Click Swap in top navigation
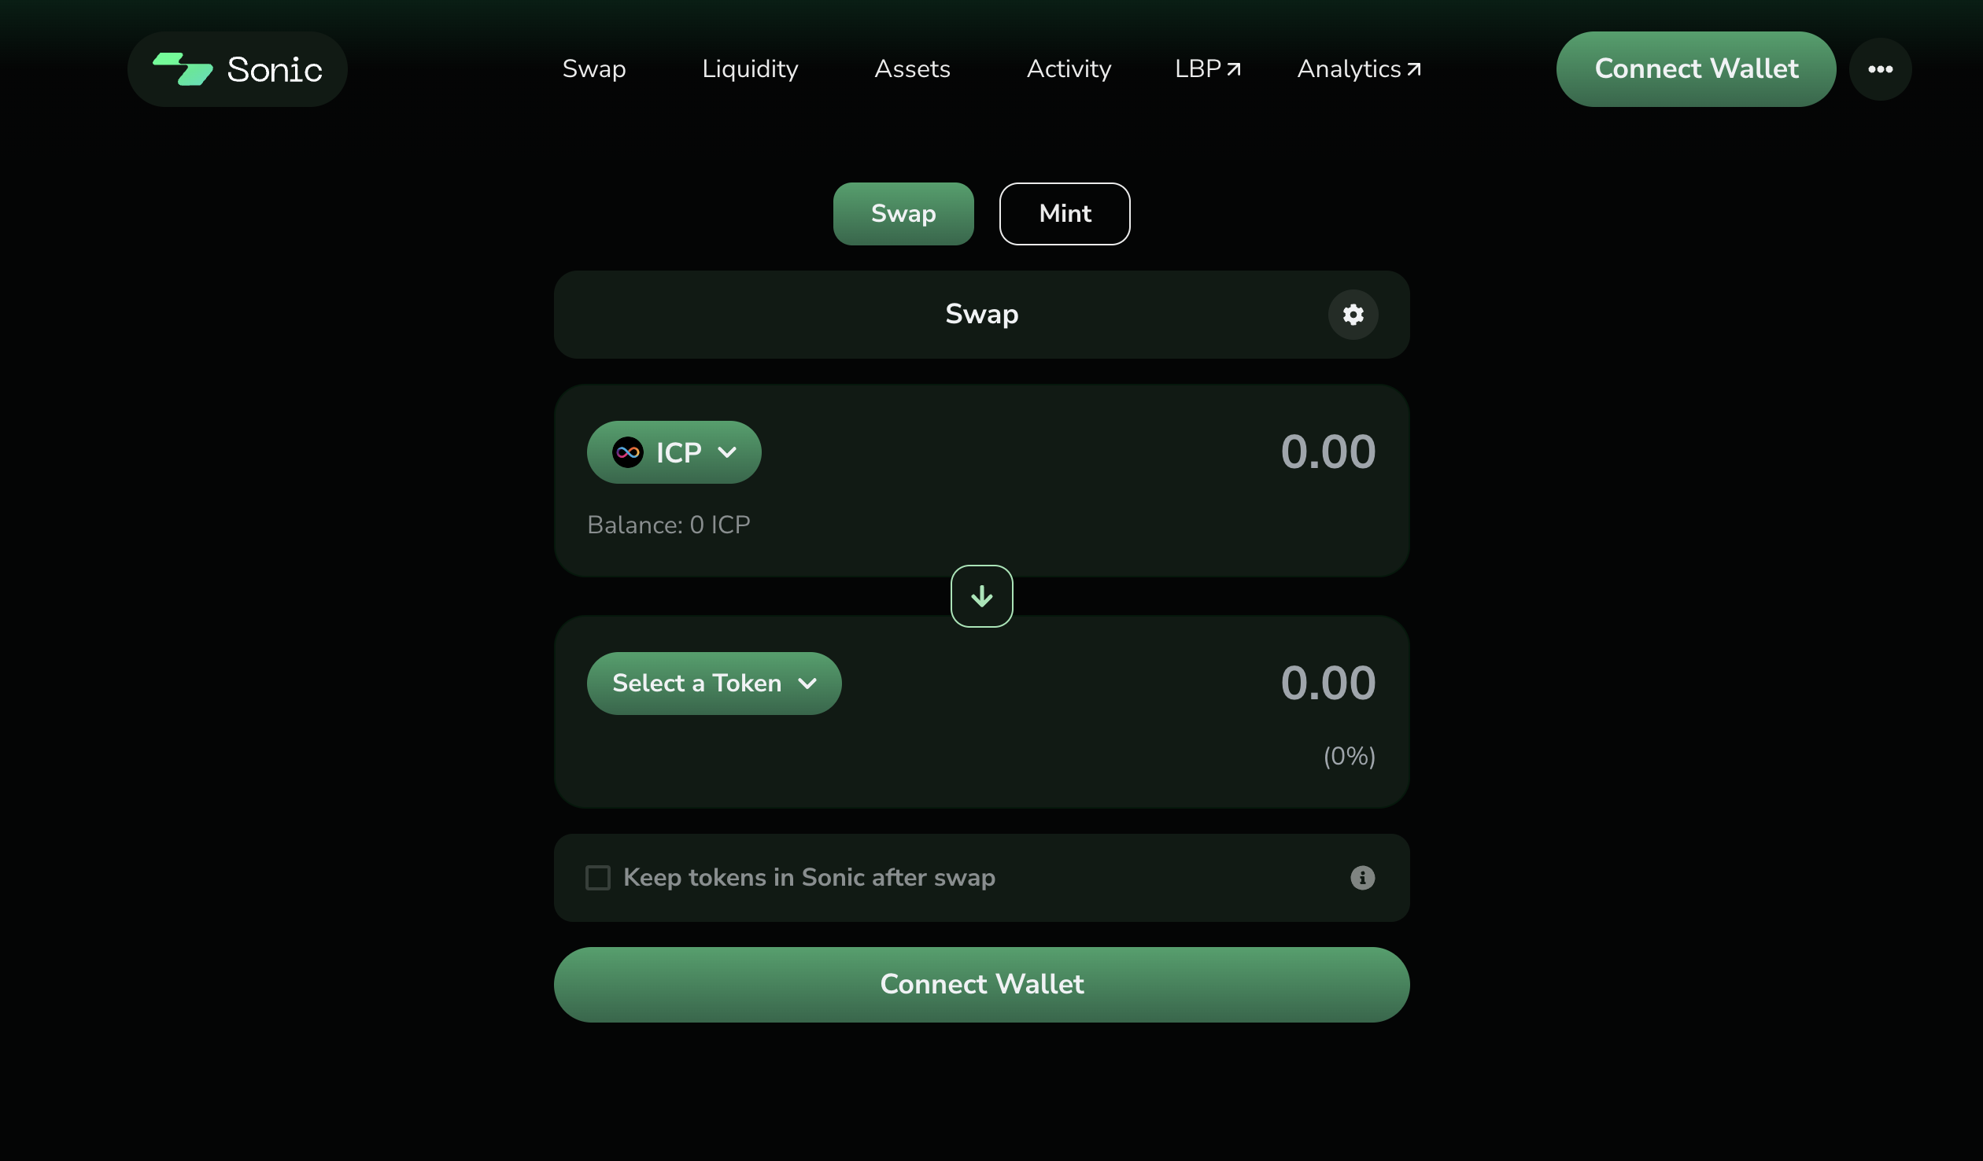Image resolution: width=1983 pixels, height=1161 pixels. tap(594, 69)
